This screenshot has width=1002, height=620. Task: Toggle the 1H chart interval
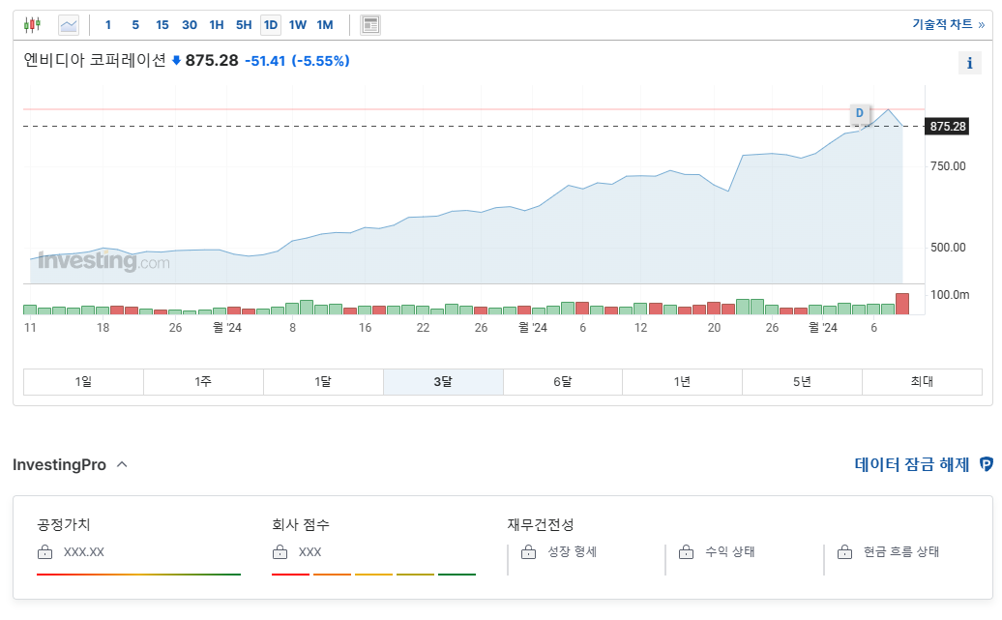point(216,23)
